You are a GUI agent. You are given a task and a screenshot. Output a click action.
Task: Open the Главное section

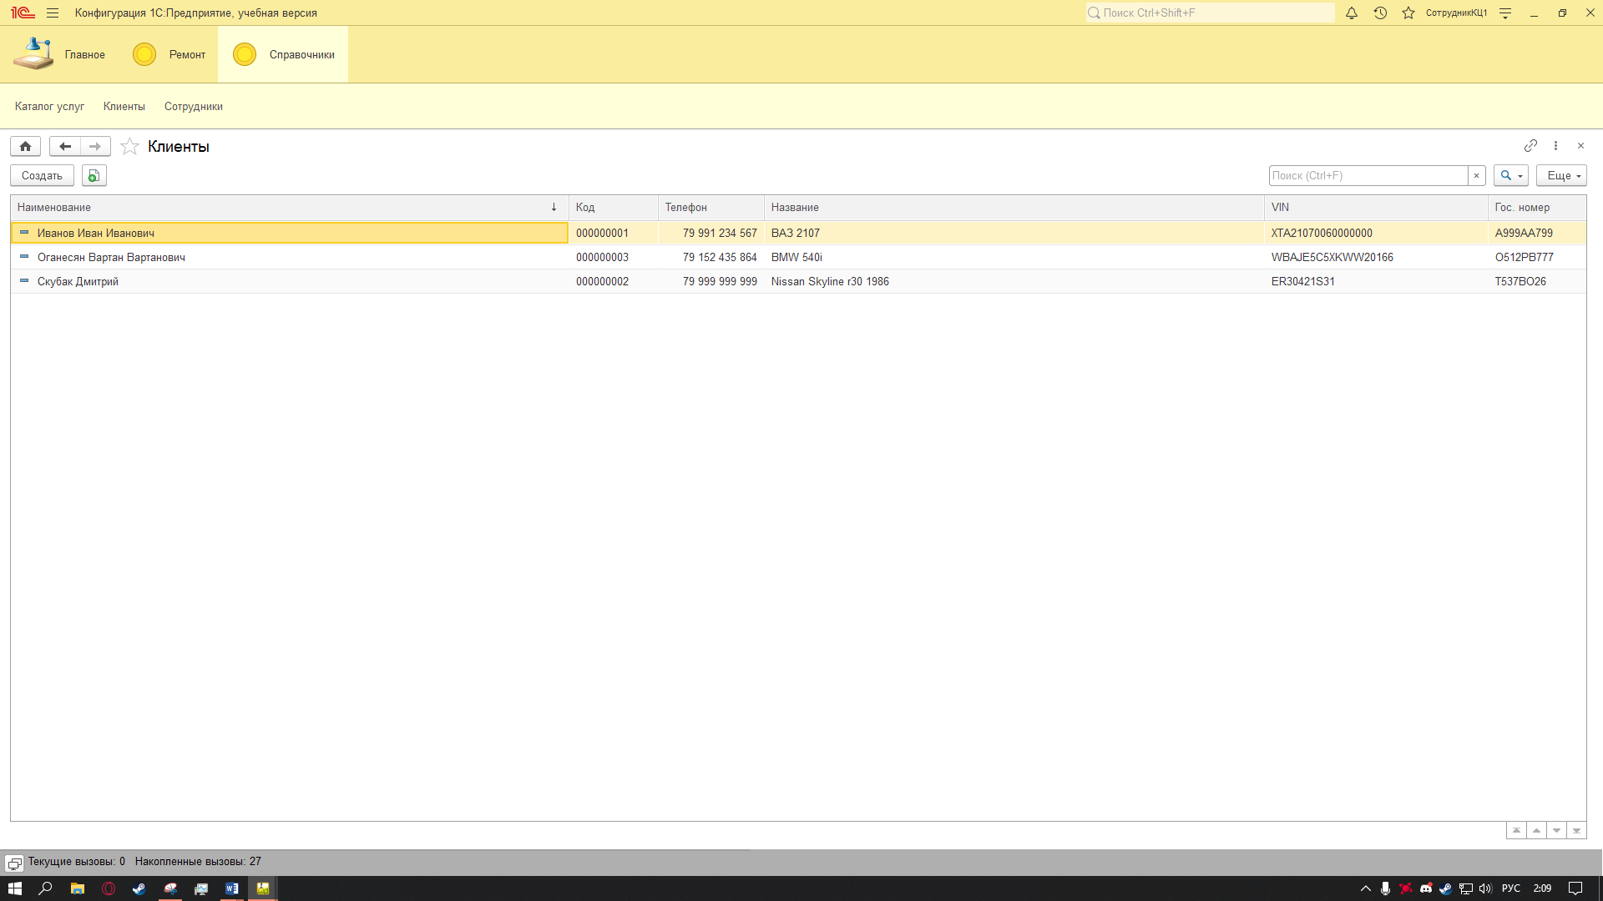tap(59, 54)
